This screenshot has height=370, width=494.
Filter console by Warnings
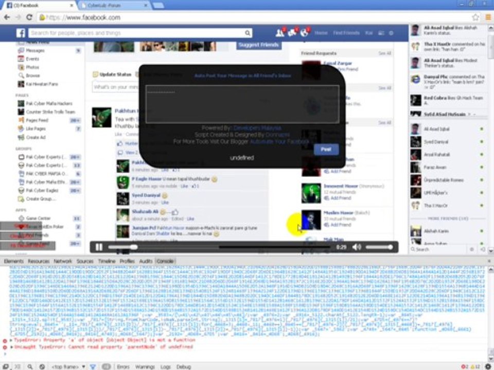coord(145,367)
